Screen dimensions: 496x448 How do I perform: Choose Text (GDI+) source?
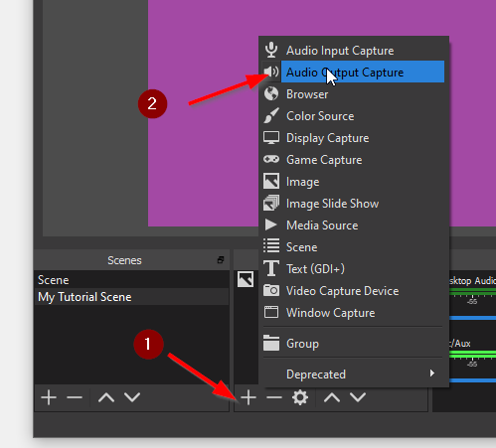[x=354, y=269]
